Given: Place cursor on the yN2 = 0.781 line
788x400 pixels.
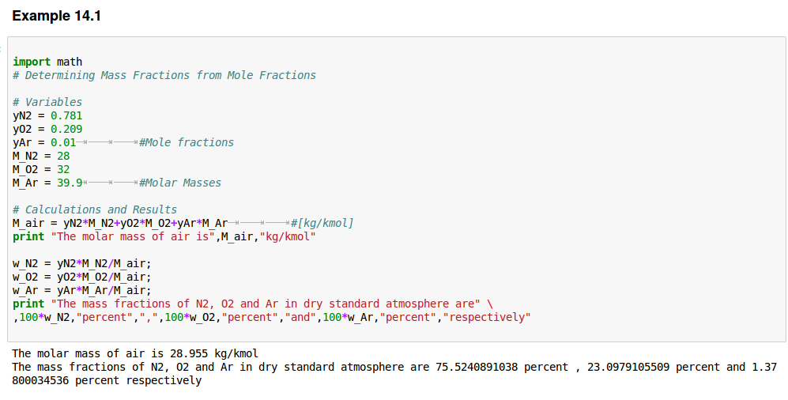Looking at the screenshot, I should (x=47, y=115).
